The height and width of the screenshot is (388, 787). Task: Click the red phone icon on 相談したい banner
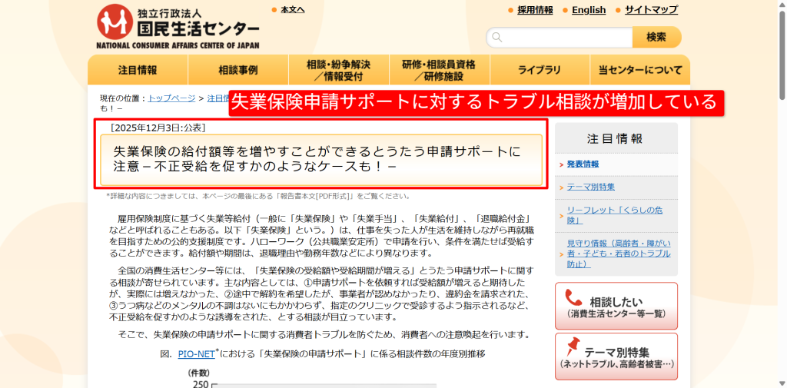pos(573,297)
